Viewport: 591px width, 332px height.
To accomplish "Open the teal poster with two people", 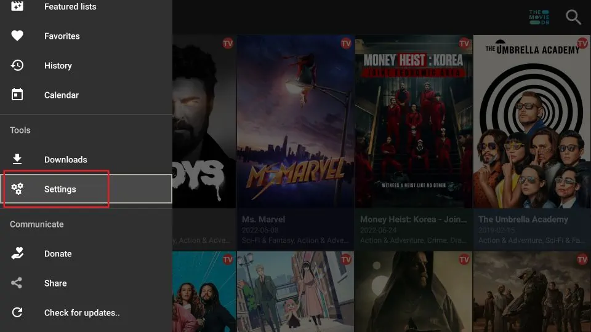I will coord(204,291).
